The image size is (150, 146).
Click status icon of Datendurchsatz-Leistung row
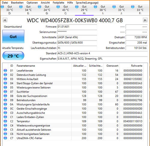coord(5,75)
